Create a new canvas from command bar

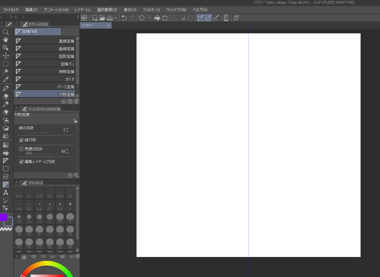pyautogui.click(x=95, y=18)
